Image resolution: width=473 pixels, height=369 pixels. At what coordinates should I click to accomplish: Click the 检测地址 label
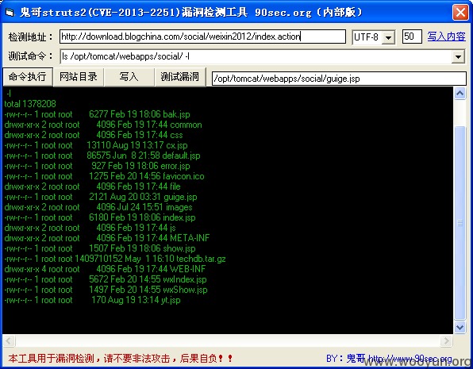pos(31,37)
